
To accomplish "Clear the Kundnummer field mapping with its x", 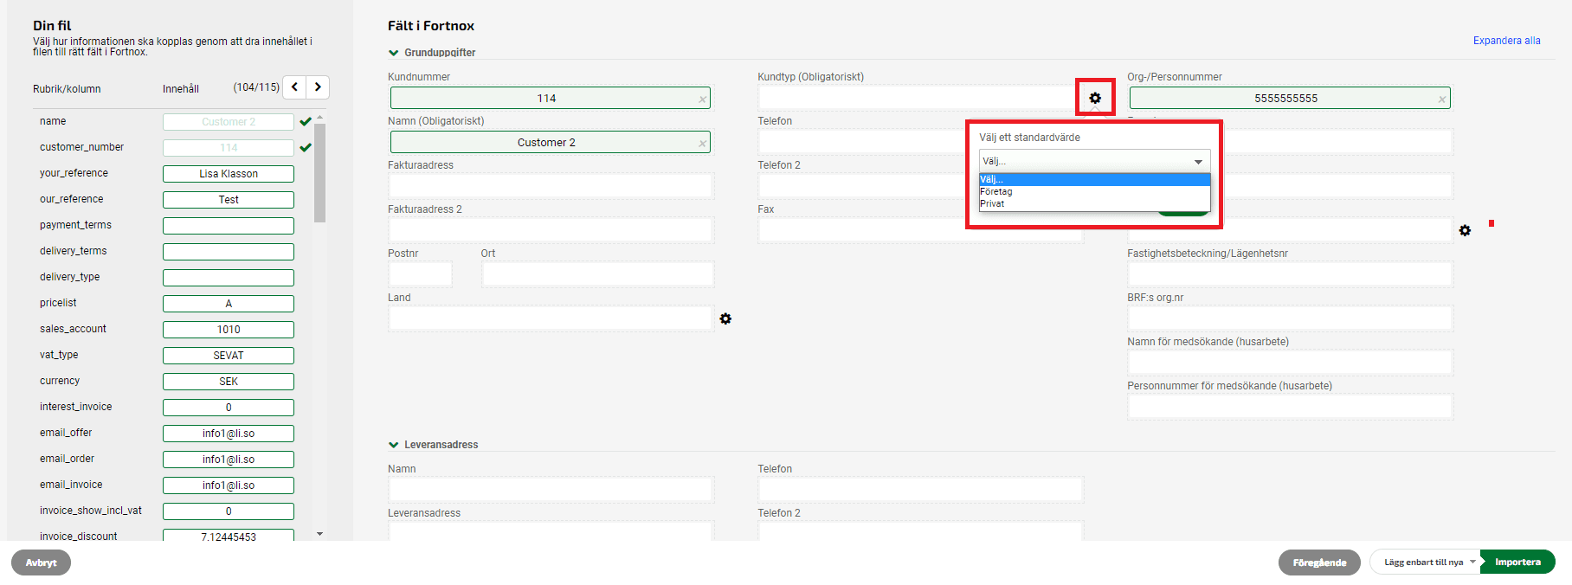I will point(702,100).
